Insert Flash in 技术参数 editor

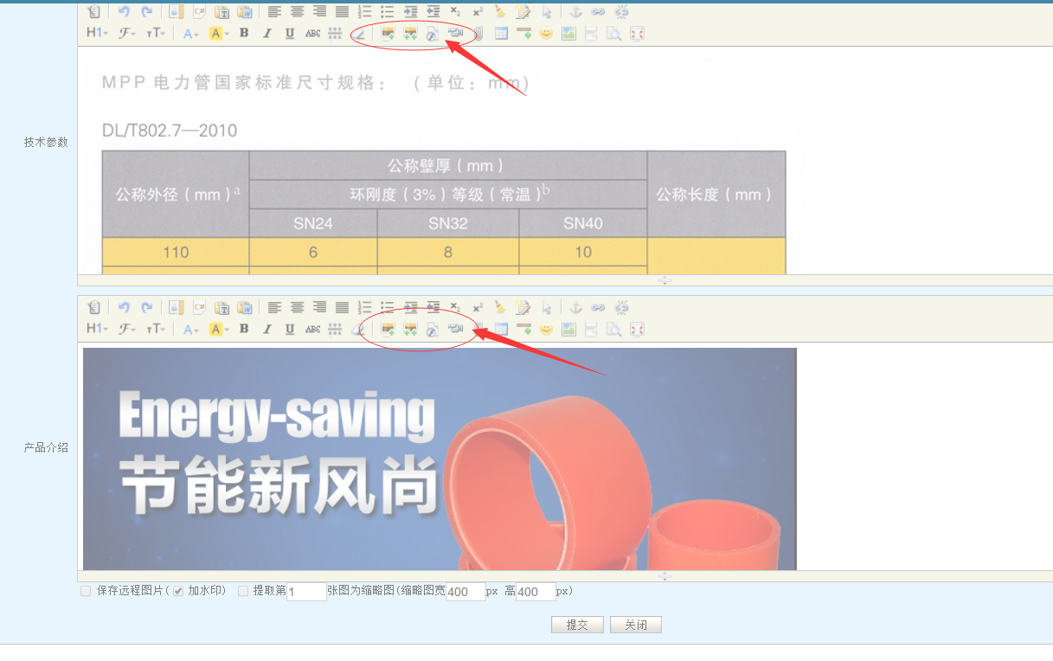[x=433, y=34]
